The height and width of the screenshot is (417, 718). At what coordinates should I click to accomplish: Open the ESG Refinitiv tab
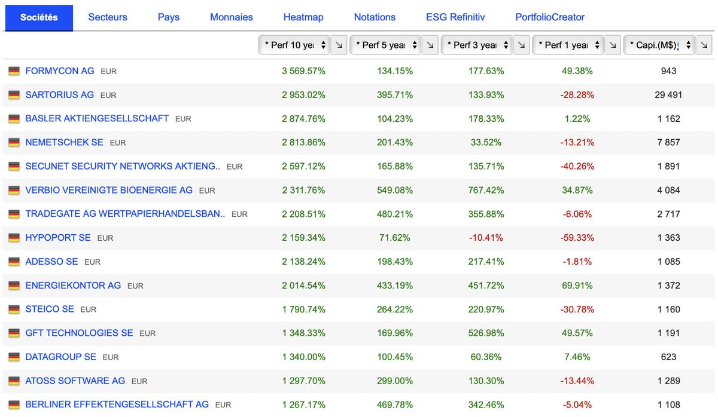[x=455, y=17]
